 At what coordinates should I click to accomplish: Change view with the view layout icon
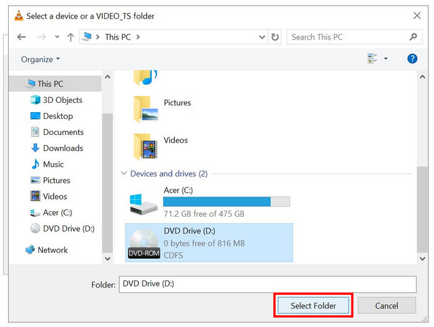[372, 58]
